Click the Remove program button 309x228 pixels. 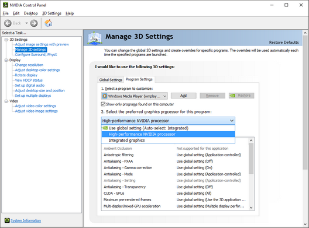click(x=212, y=96)
